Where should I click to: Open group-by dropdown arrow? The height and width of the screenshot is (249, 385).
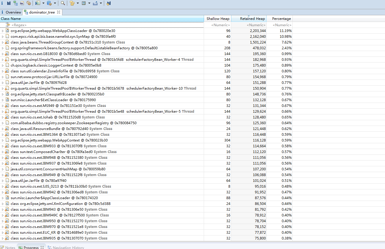[x=78, y=3]
